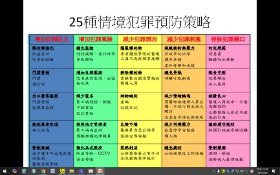This screenshot has width=280, height=175.
Task: Click the cell heading 擴充監控
Action: coord(85,48)
